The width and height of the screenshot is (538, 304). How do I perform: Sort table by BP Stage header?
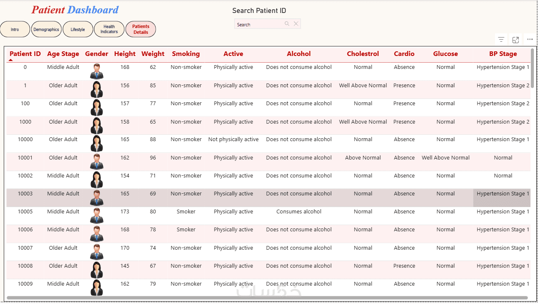pos(503,54)
